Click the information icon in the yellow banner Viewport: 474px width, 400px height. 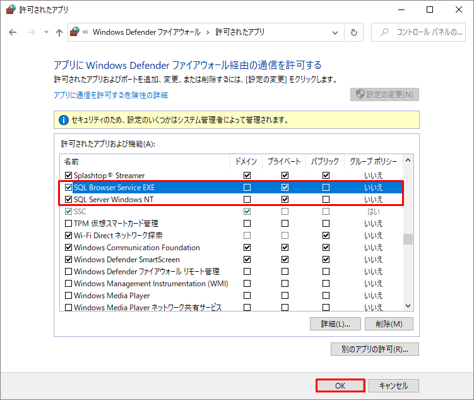64,120
